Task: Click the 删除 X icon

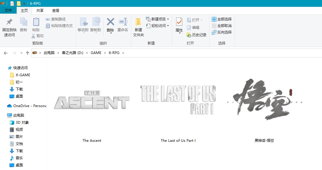Action: point(110,22)
